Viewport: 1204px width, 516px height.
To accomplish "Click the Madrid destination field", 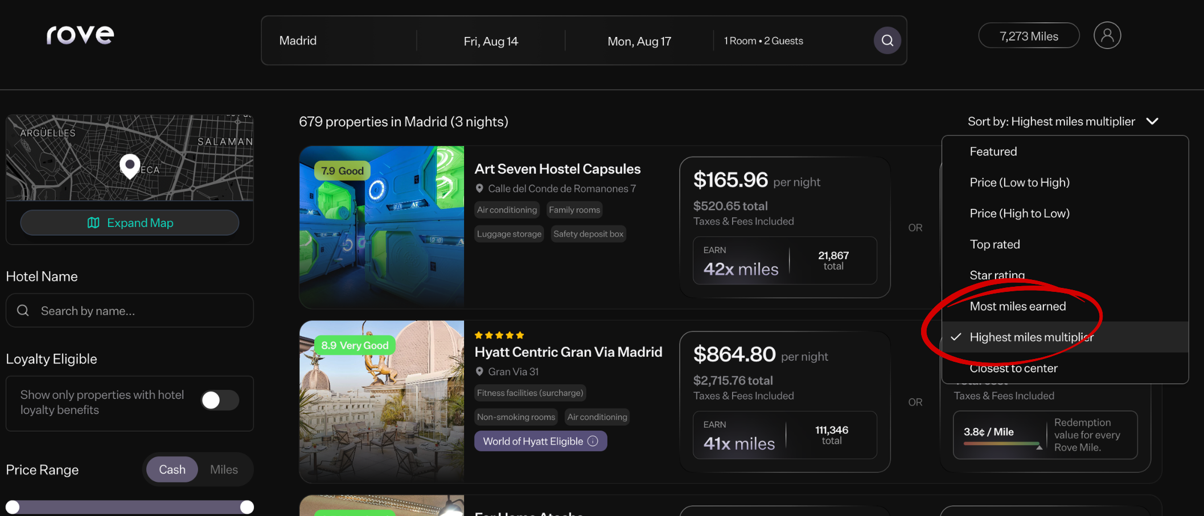I will (x=339, y=40).
